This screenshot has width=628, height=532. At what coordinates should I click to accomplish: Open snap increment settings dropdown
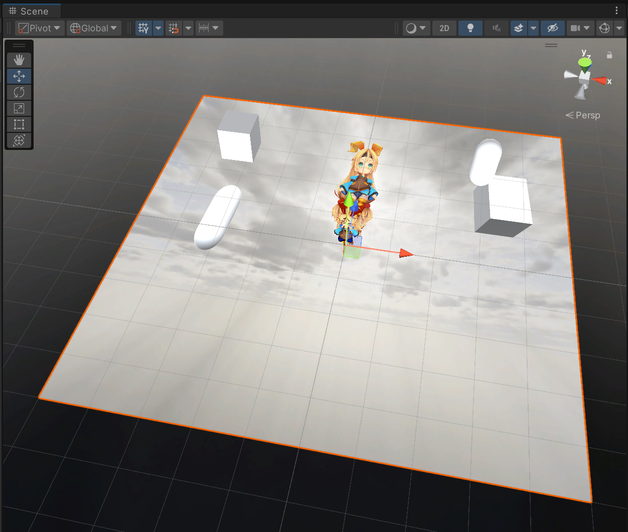pos(209,28)
